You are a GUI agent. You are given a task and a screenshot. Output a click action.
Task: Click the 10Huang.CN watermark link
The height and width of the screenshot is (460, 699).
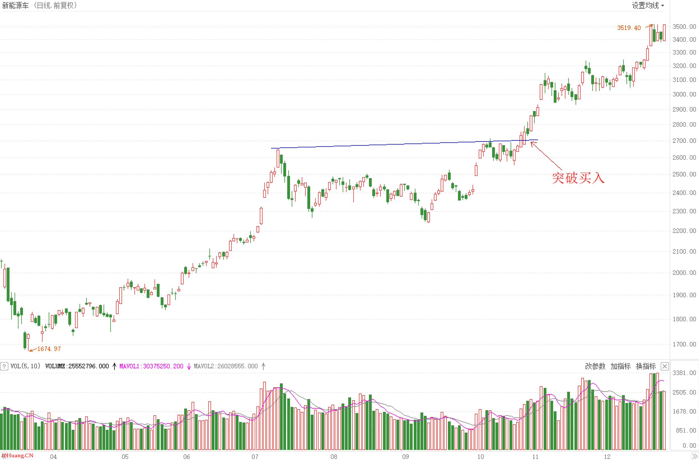point(18,455)
